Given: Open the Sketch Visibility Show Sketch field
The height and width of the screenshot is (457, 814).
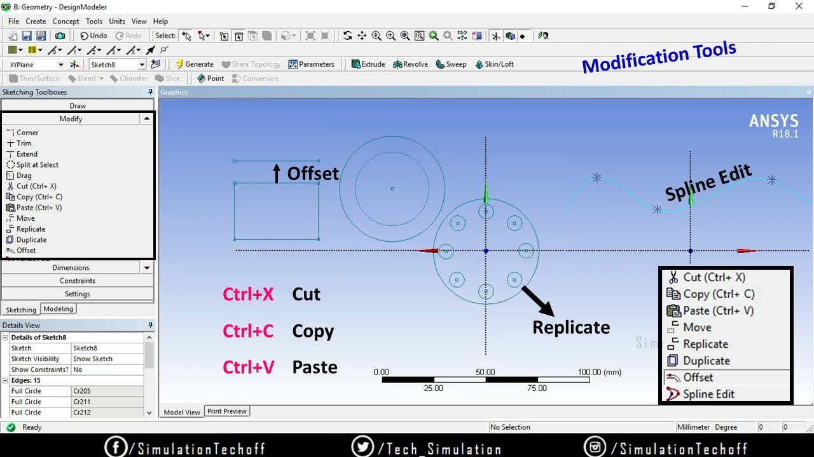Looking at the screenshot, I should (x=107, y=359).
